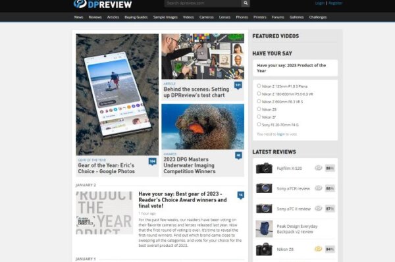
Task: Click the ARTICLE category label above test chart headline
Action: click(x=170, y=84)
